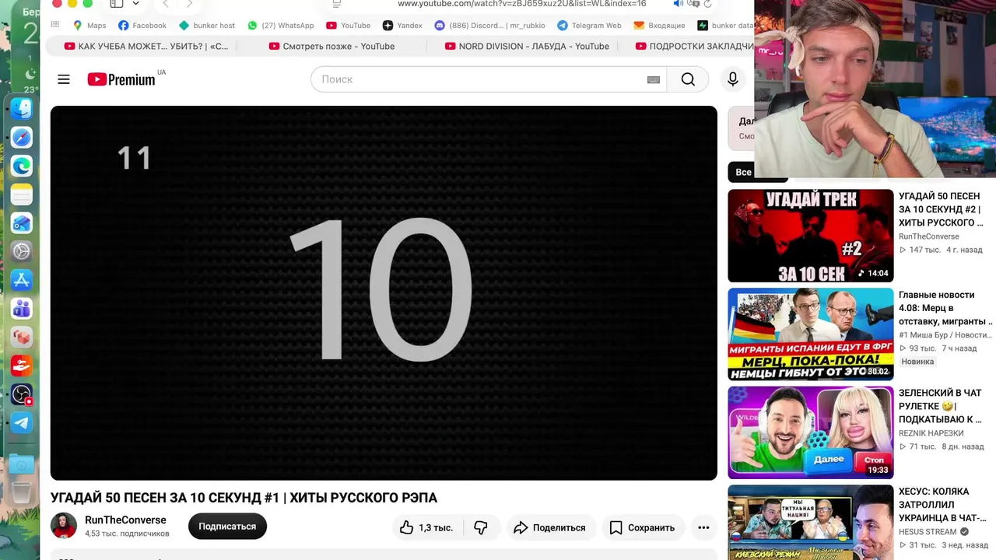Open the Telegram Web bookmark
This screenshot has height=560, width=996.
pyautogui.click(x=589, y=26)
